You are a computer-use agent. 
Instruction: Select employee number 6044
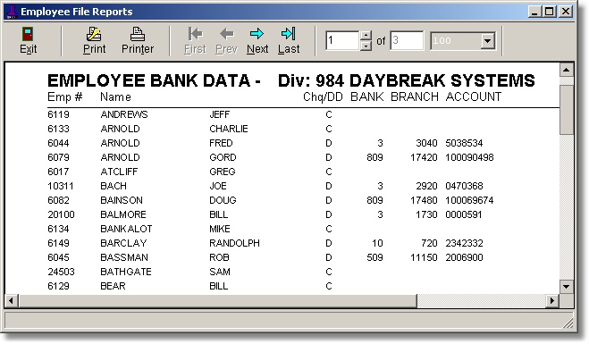pos(58,143)
